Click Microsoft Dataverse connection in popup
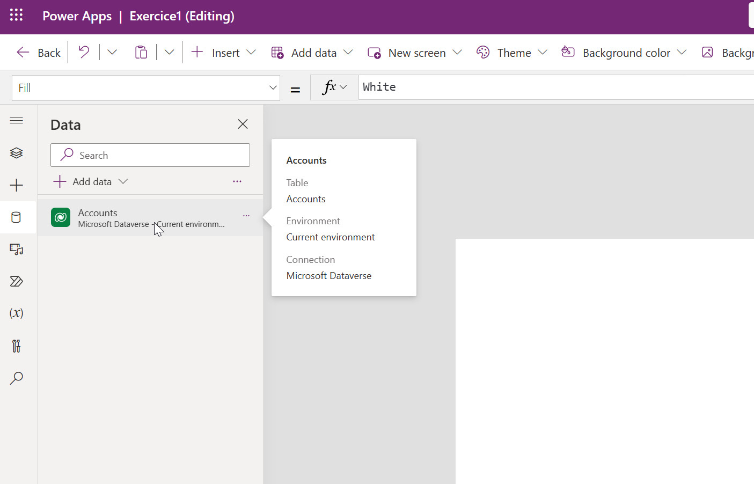 [x=329, y=276]
